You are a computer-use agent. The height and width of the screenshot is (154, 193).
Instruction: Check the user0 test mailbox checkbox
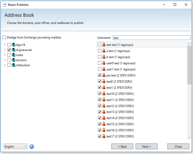[x=100, y=63]
